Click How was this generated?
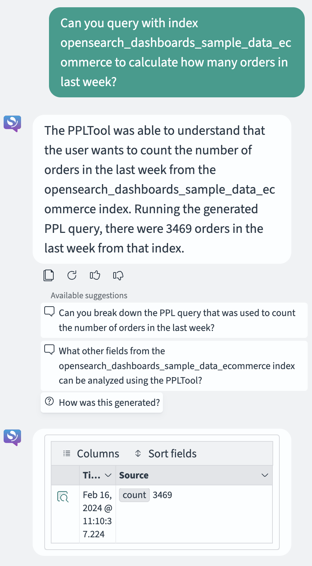Screen dimensions: 312x566 coord(102,403)
